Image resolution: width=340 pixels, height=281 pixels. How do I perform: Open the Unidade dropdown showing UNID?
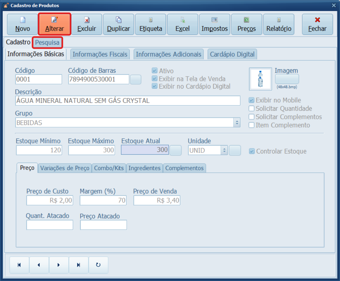pyautogui.click(x=224, y=151)
